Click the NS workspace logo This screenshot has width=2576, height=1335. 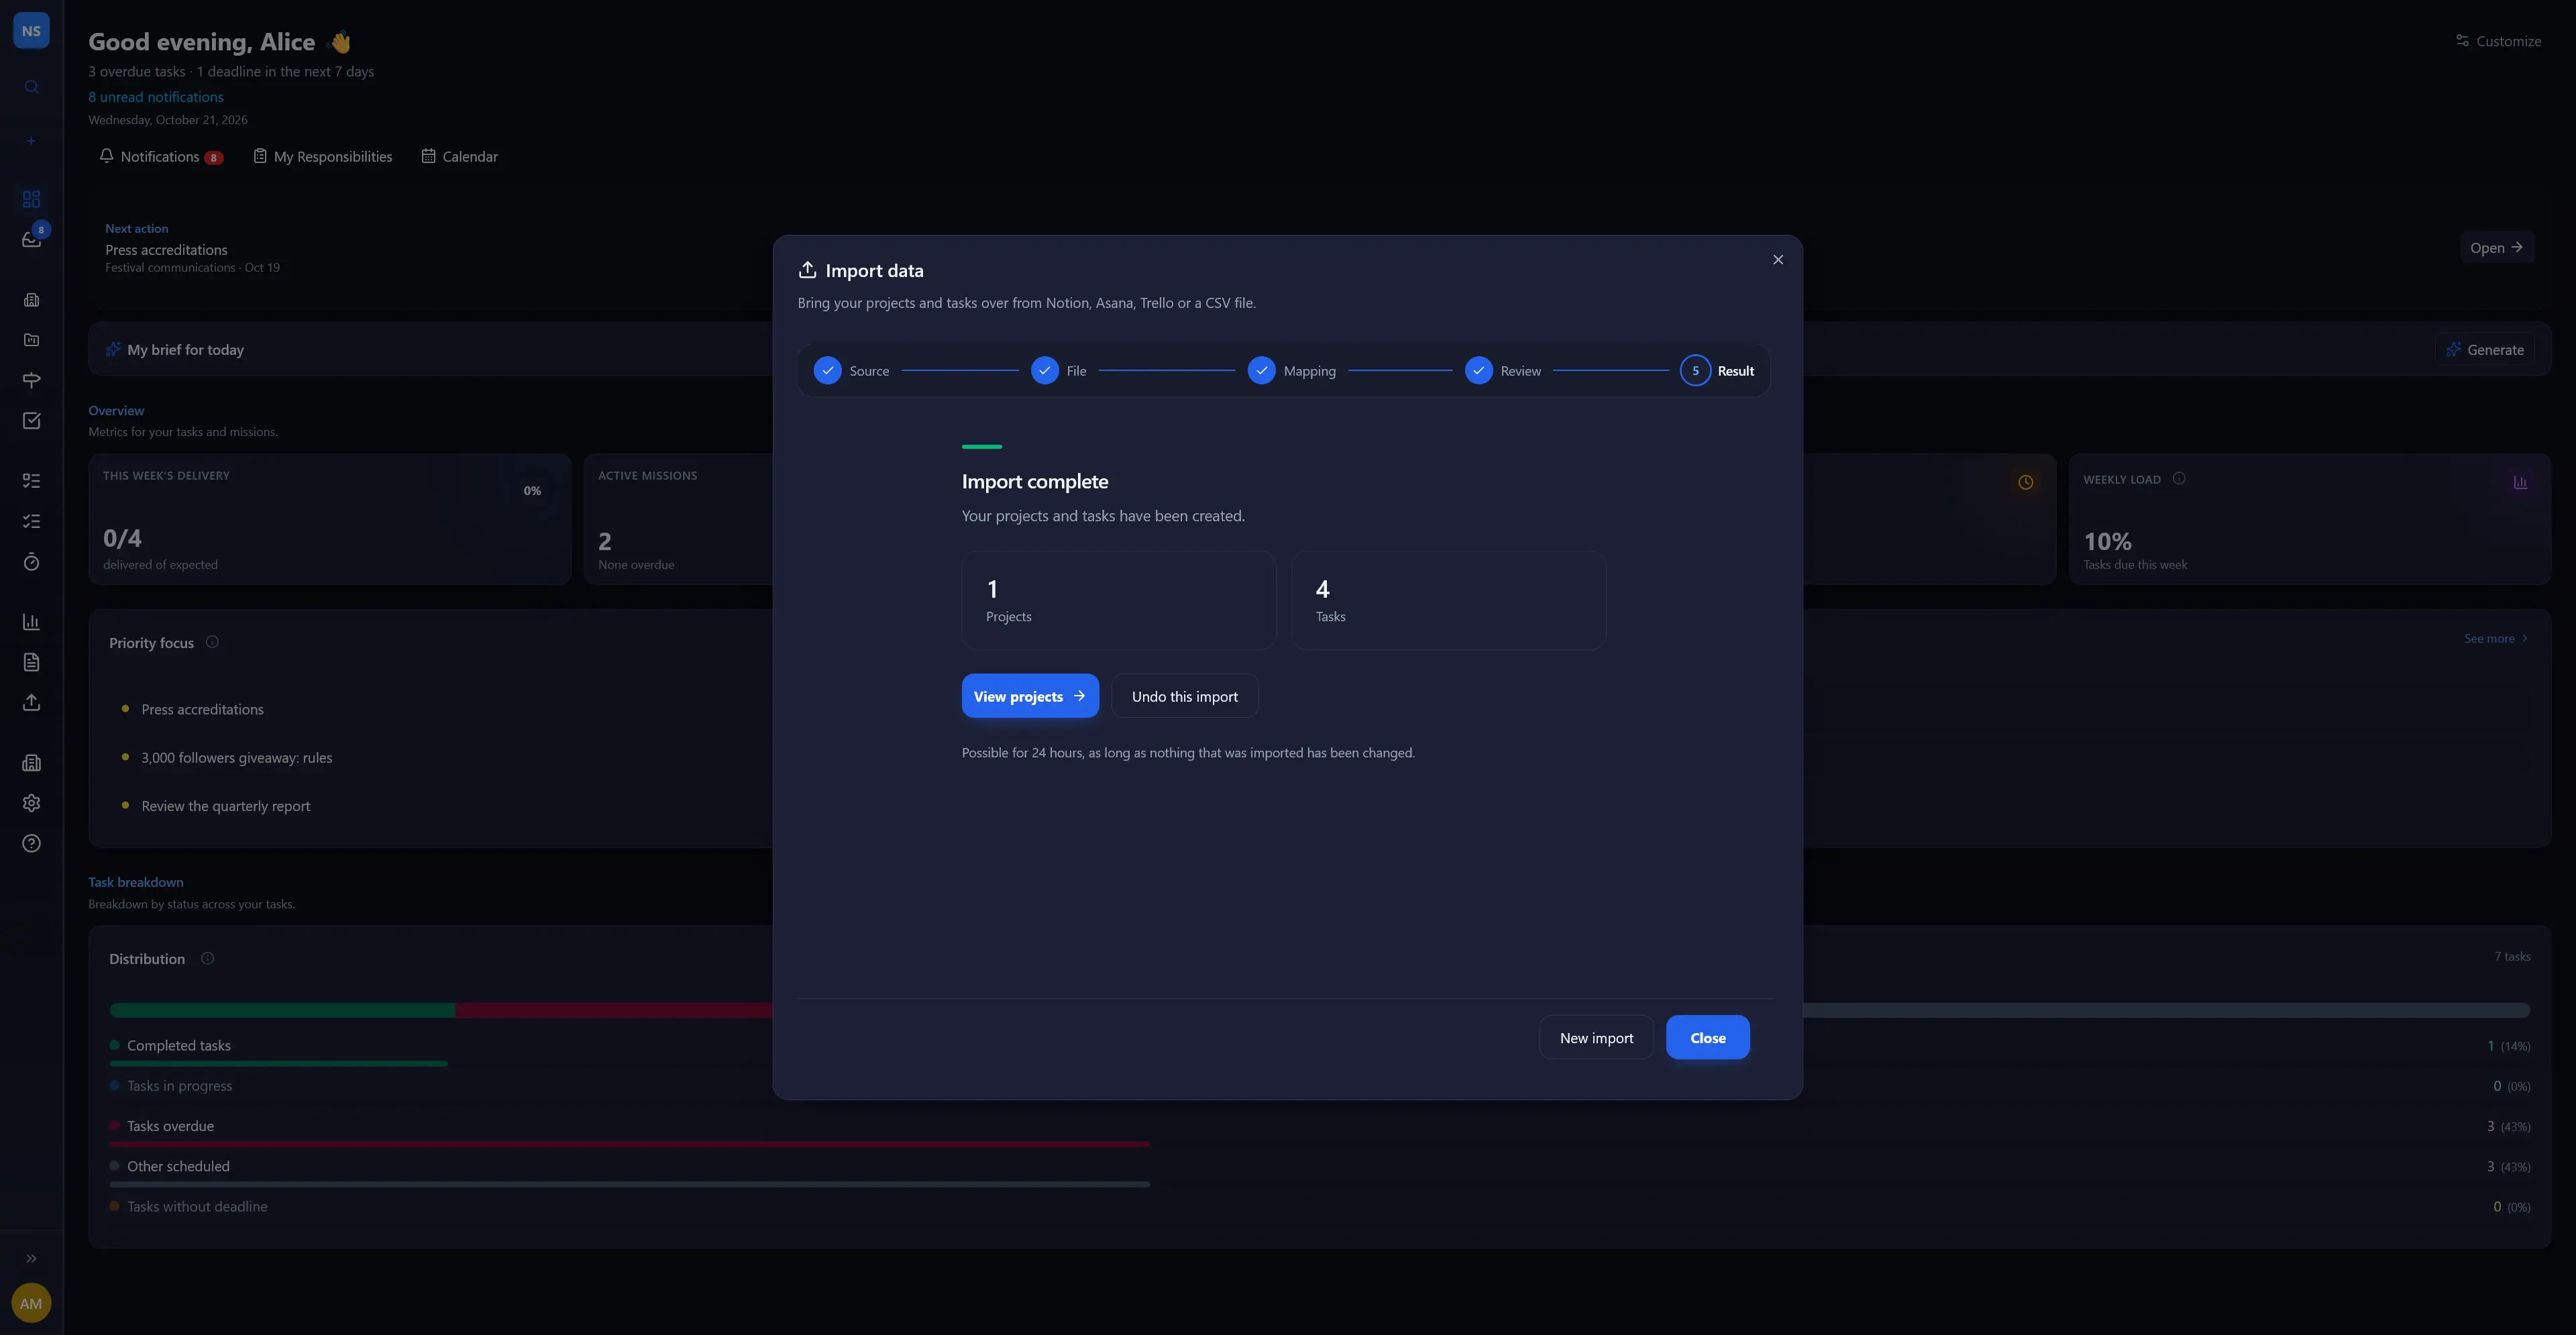click(x=31, y=31)
